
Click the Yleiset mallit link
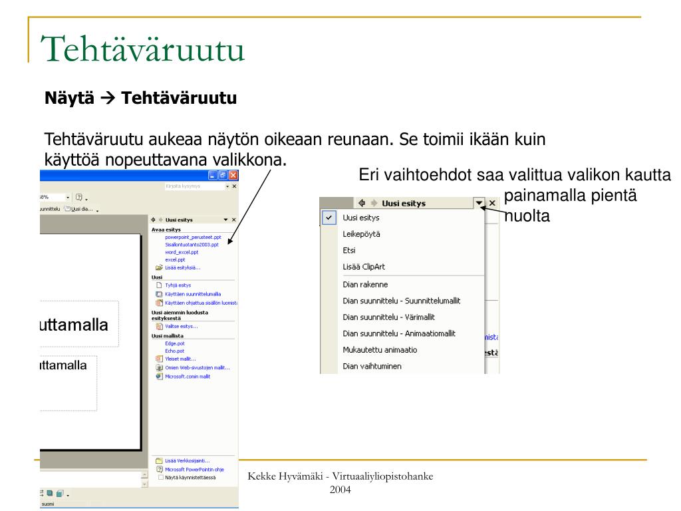pos(180,359)
